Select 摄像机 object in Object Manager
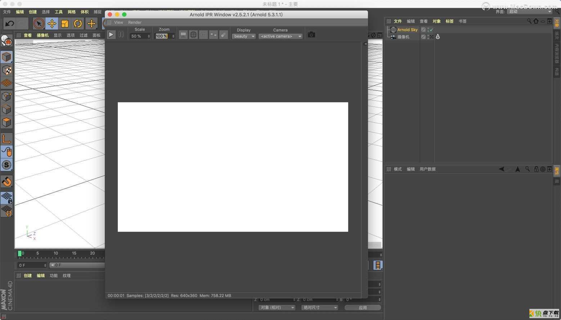 click(x=403, y=37)
